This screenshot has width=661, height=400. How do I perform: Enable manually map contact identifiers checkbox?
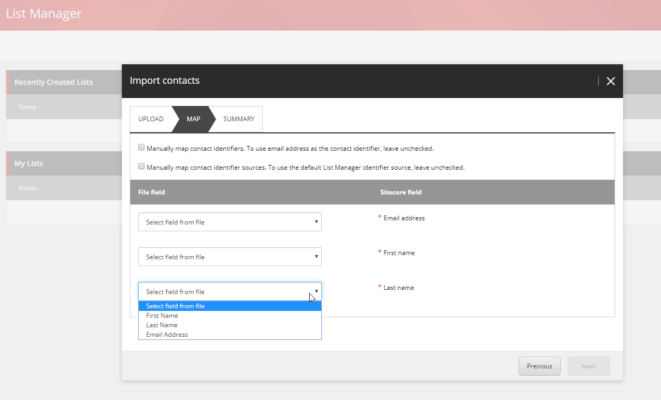point(141,148)
